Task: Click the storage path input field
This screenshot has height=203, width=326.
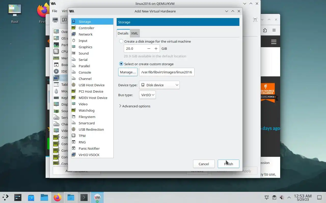Action: [167, 72]
